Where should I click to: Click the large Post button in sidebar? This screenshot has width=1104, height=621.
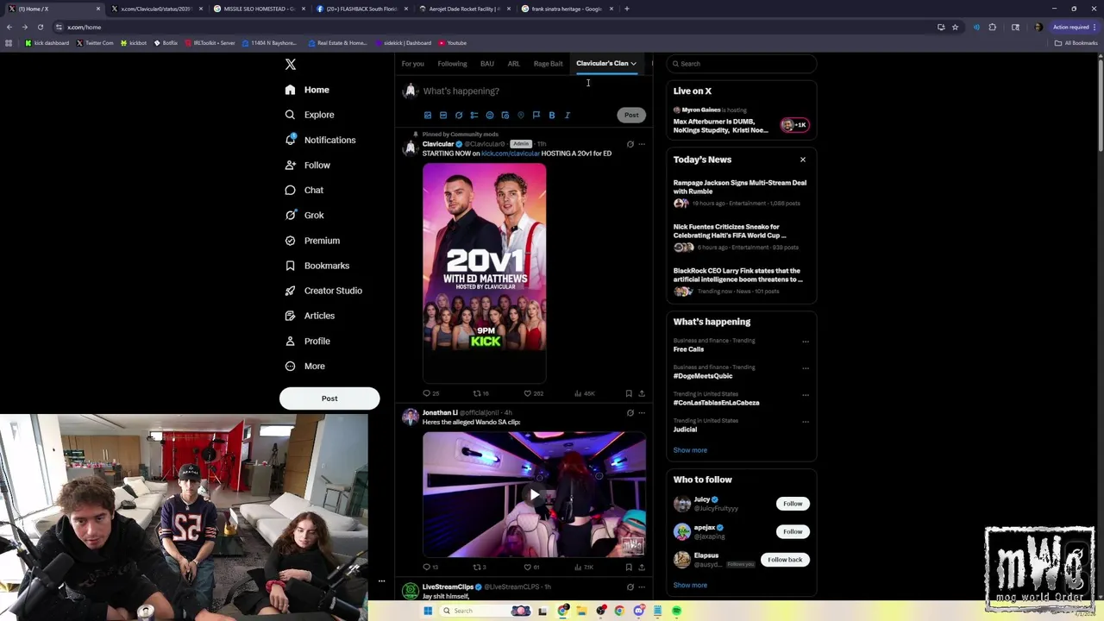(x=329, y=398)
